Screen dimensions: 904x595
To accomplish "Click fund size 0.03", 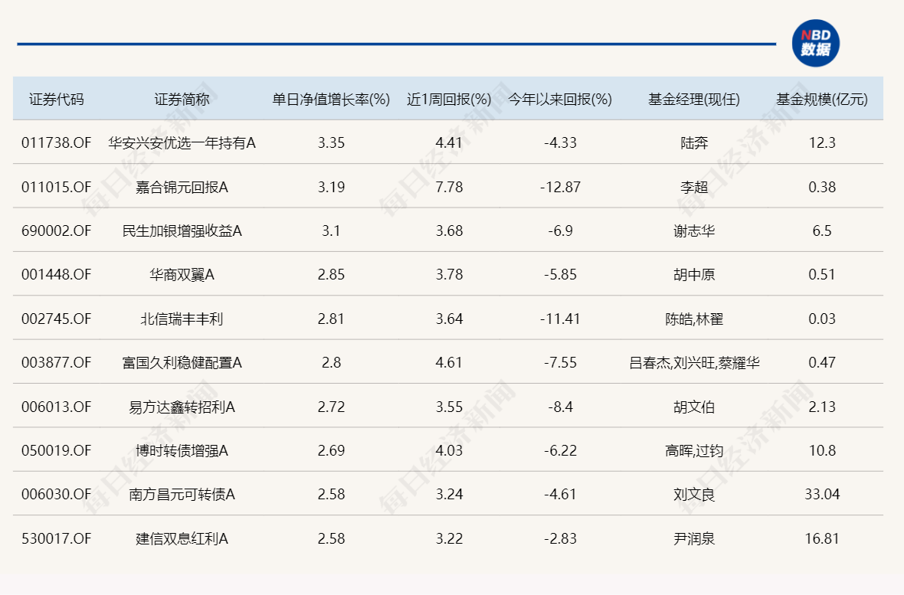I will coord(821,319).
